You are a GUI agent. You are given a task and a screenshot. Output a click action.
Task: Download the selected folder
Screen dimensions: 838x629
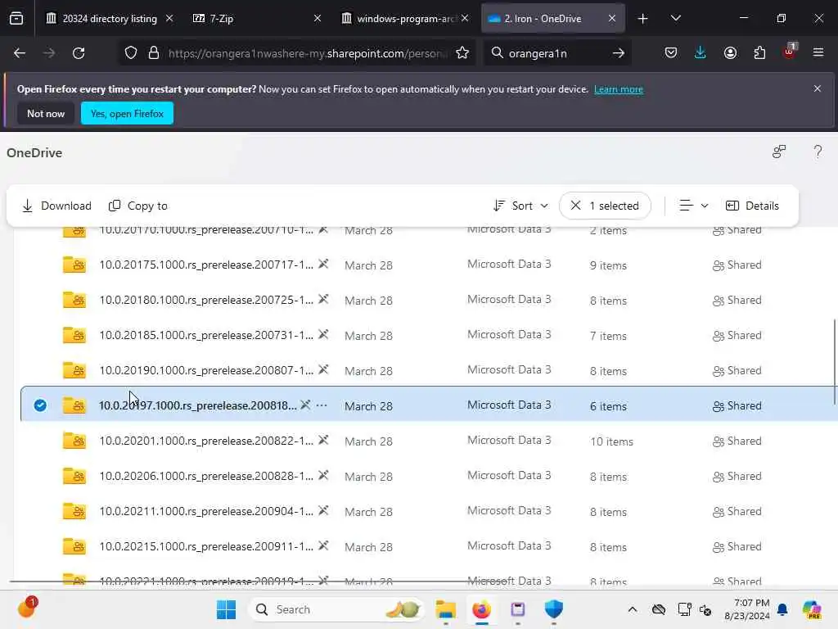pos(56,206)
